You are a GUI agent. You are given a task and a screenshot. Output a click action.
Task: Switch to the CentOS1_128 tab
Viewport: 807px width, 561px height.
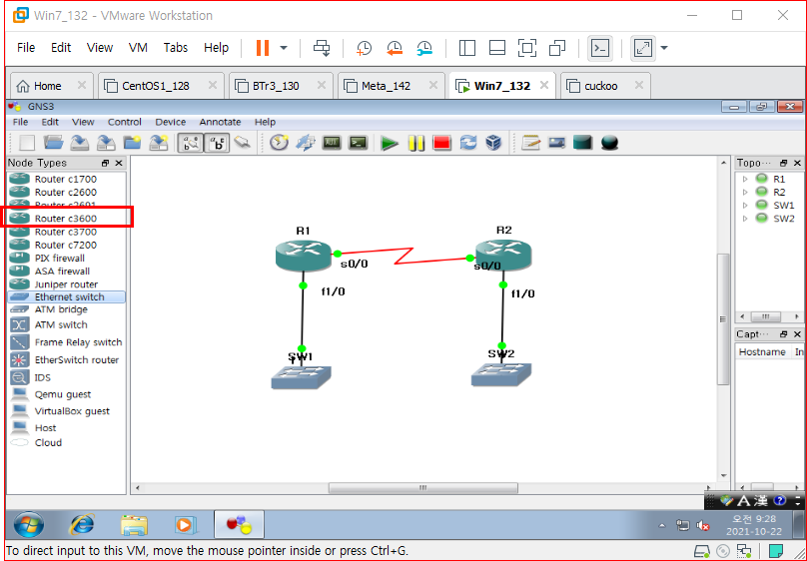161,86
